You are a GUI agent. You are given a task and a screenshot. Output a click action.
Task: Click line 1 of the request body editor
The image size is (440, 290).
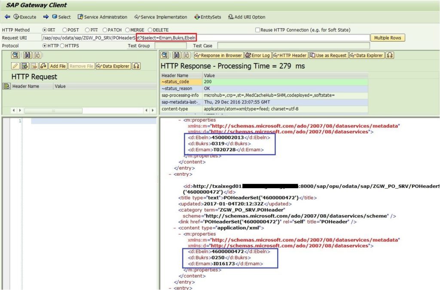click(x=94, y=121)
